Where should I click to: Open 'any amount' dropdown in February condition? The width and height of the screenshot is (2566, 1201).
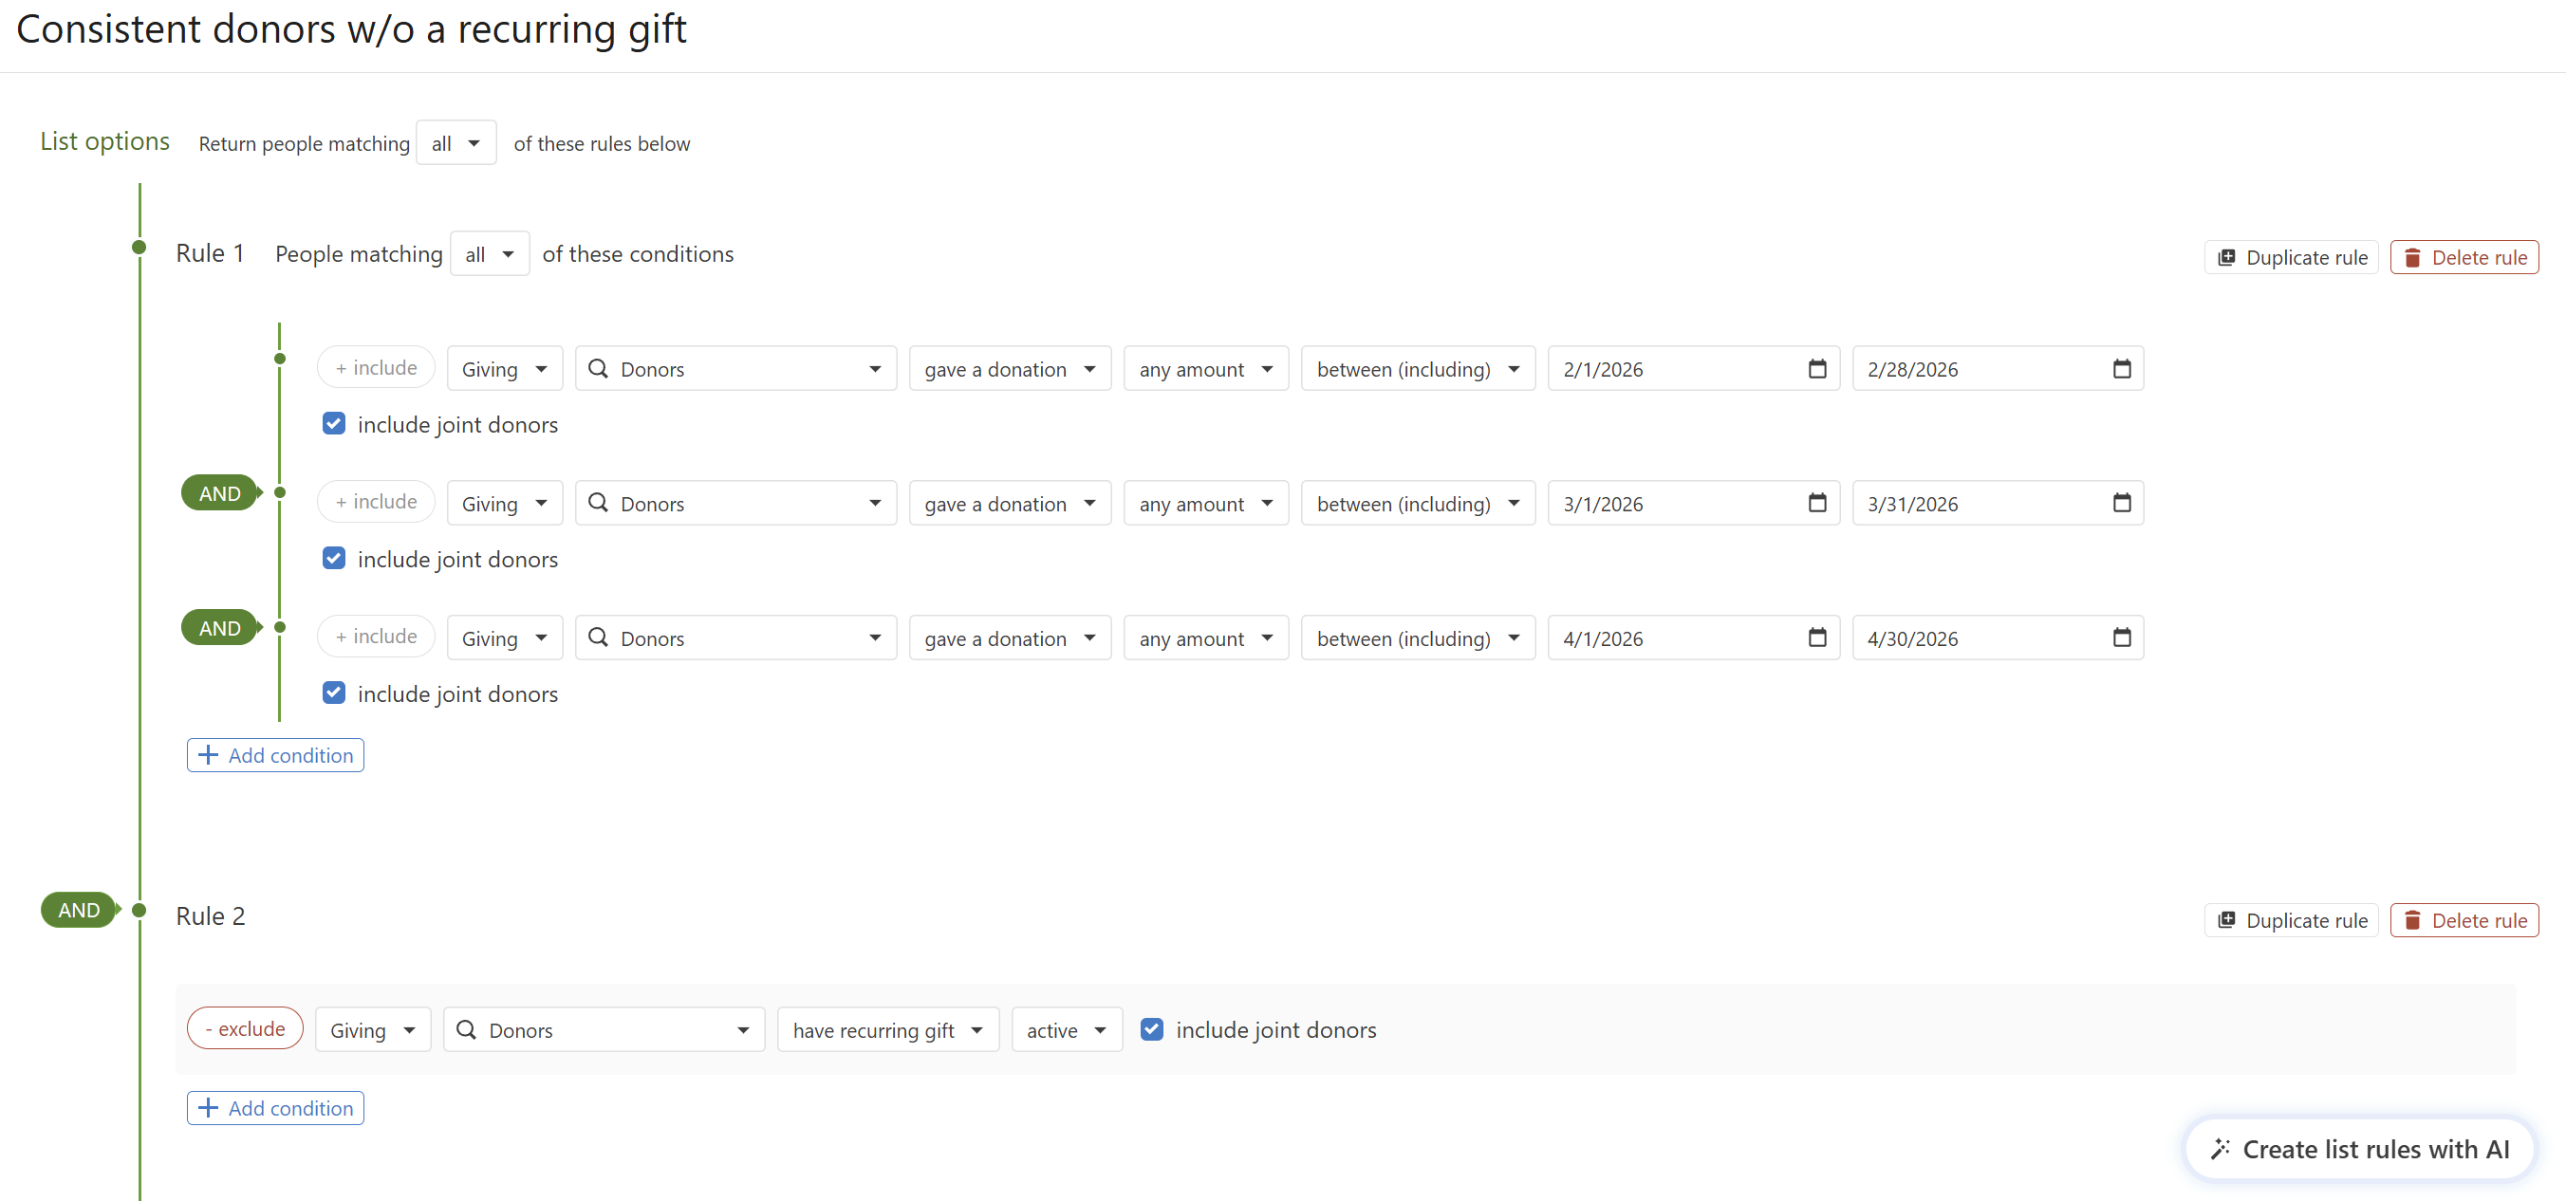(x=1206, y=369)
